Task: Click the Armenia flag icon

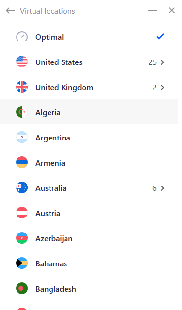Action: click(x=22, y=163)
